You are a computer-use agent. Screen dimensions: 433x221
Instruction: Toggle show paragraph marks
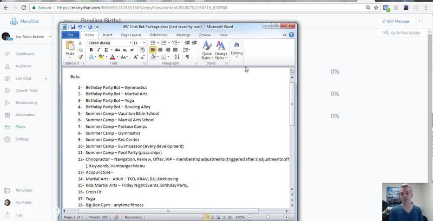click(187, 57)
